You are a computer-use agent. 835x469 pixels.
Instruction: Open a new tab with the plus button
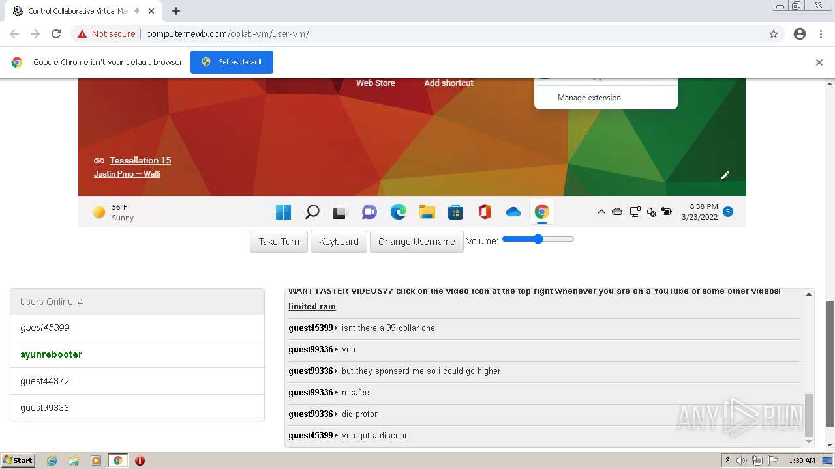pyautogui.click(x=176, y=11)
